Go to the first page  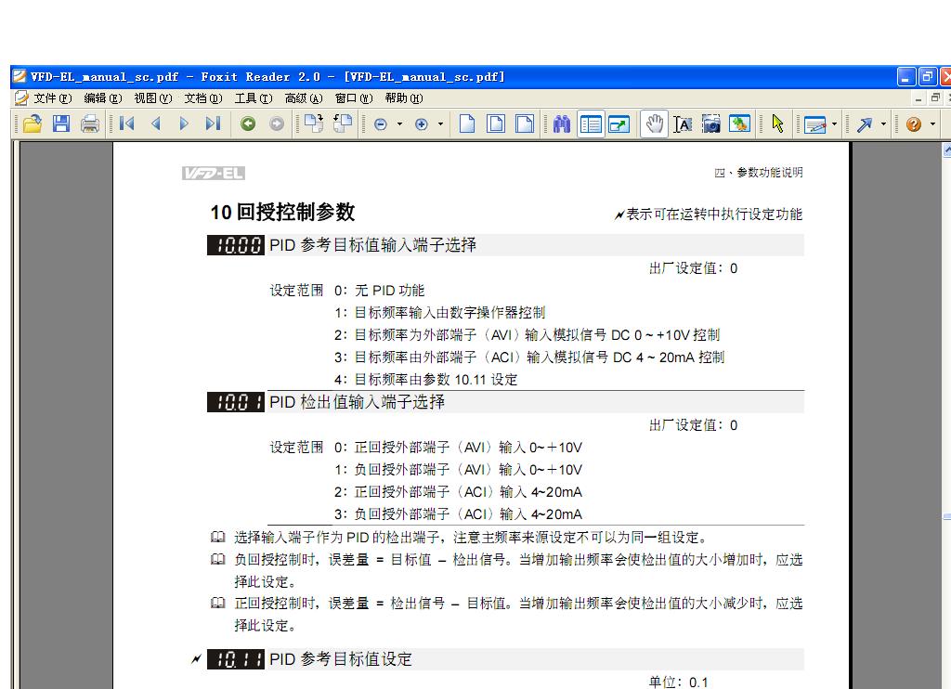click(127, 123)
